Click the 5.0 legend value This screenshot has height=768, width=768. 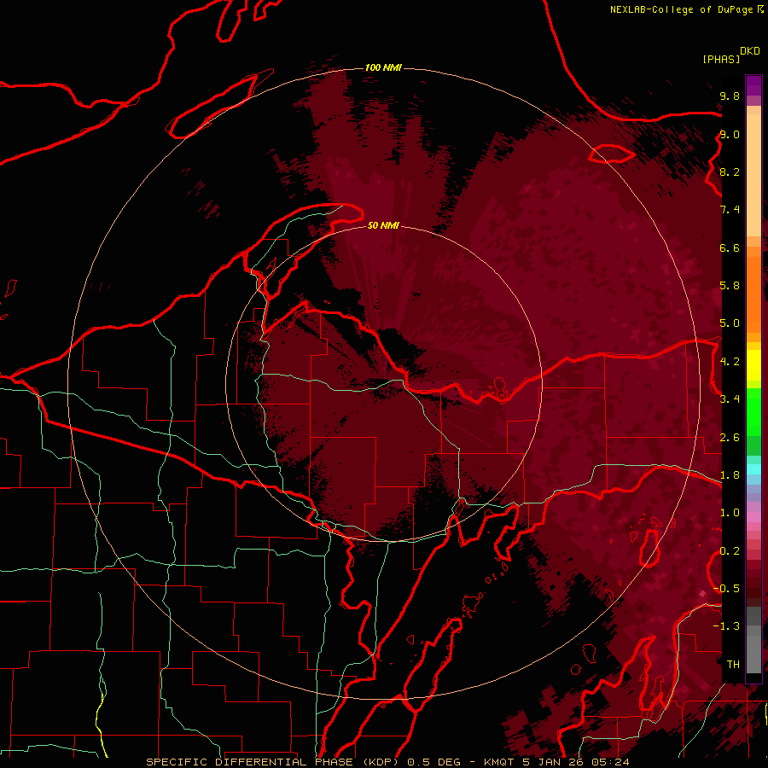730,323
